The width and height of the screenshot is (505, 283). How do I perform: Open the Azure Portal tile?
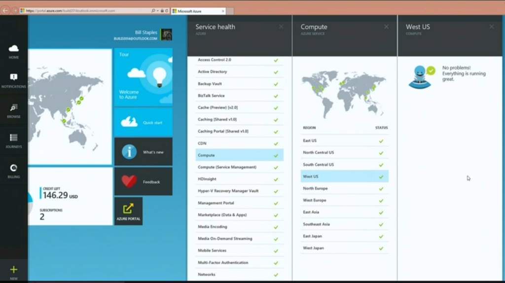[x=129, y=211]
